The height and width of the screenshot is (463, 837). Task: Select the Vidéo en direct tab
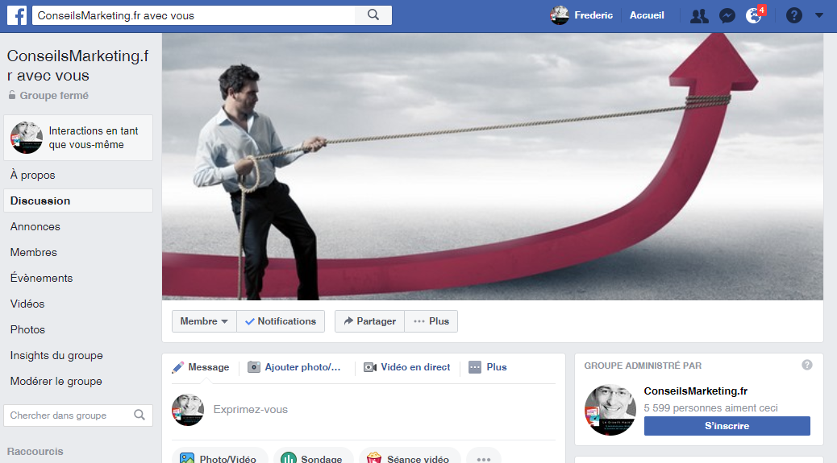[406, 367]
